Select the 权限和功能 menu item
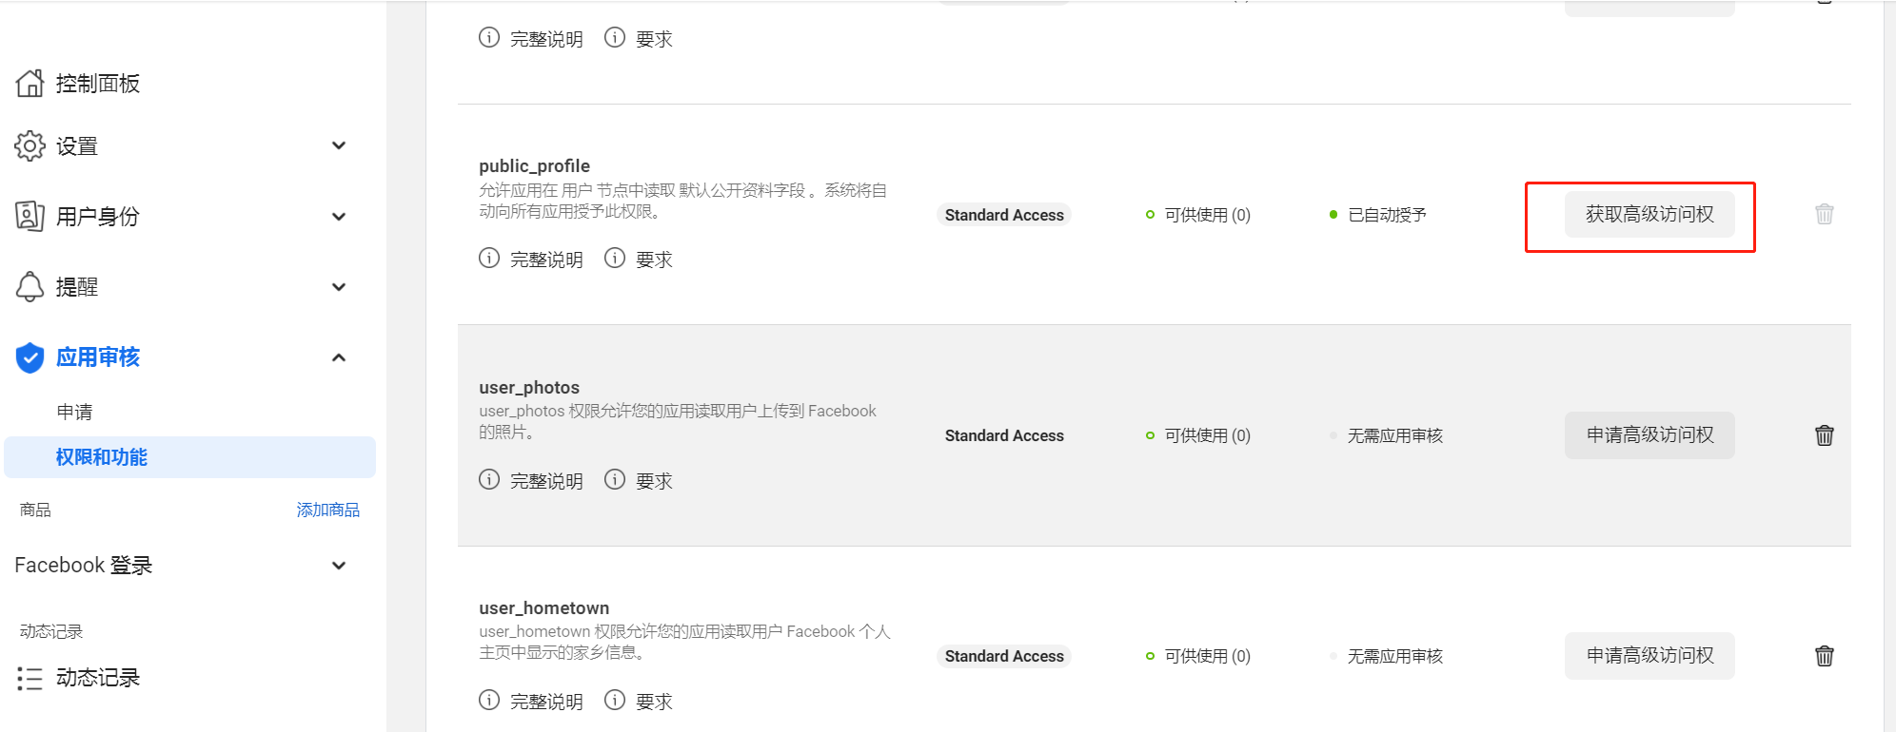 [x=102, y=457]
